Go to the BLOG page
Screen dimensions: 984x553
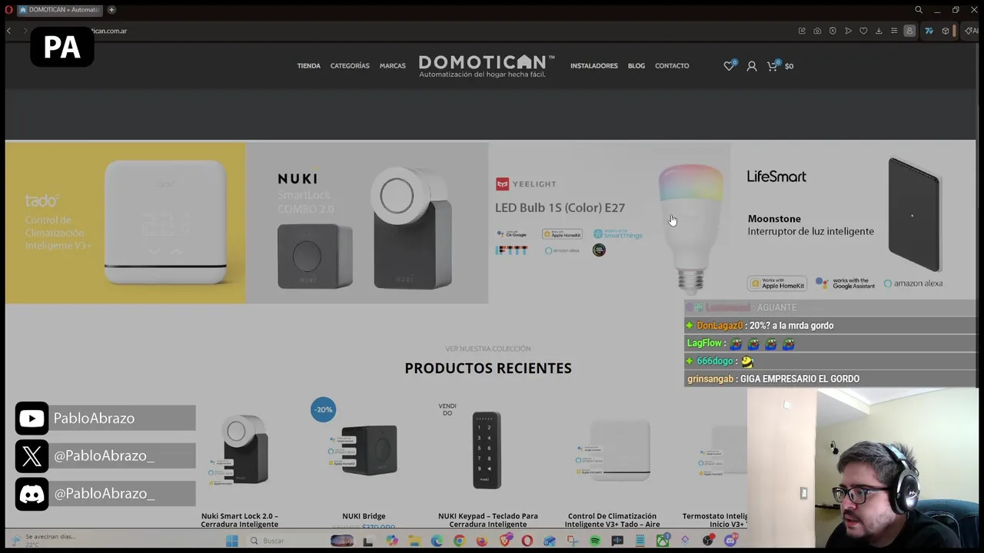click(x=636, y=66)
